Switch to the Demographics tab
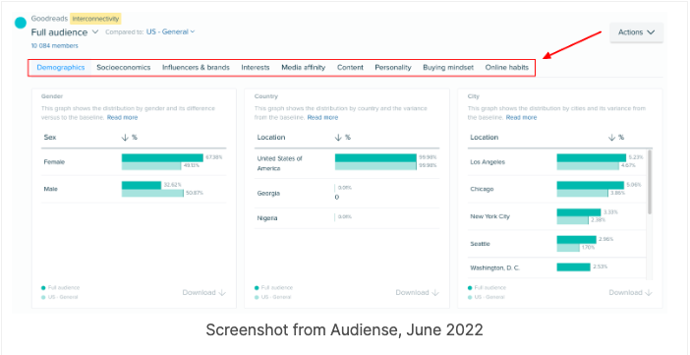The height and width of the screenshot is (355, 690). click(x=61, y=68)
